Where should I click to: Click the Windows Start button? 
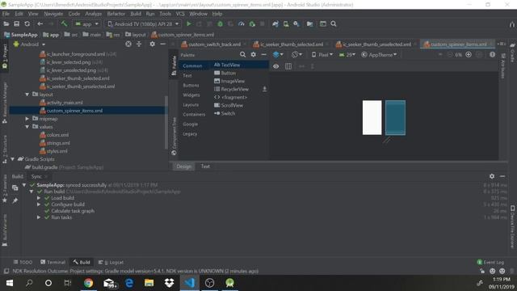pos(10,283)
